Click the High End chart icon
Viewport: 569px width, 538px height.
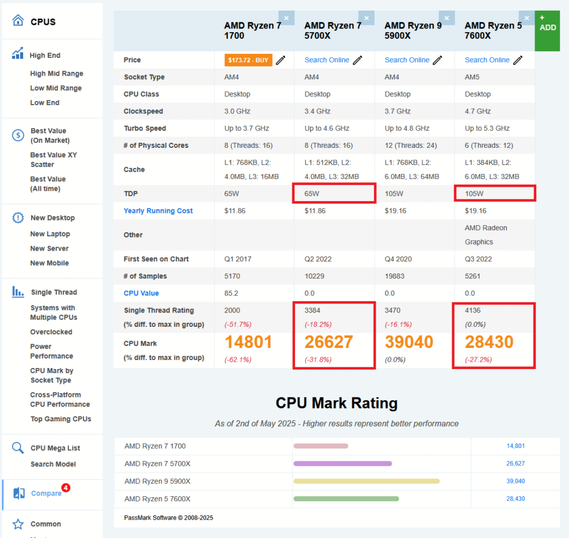(18, 53)
